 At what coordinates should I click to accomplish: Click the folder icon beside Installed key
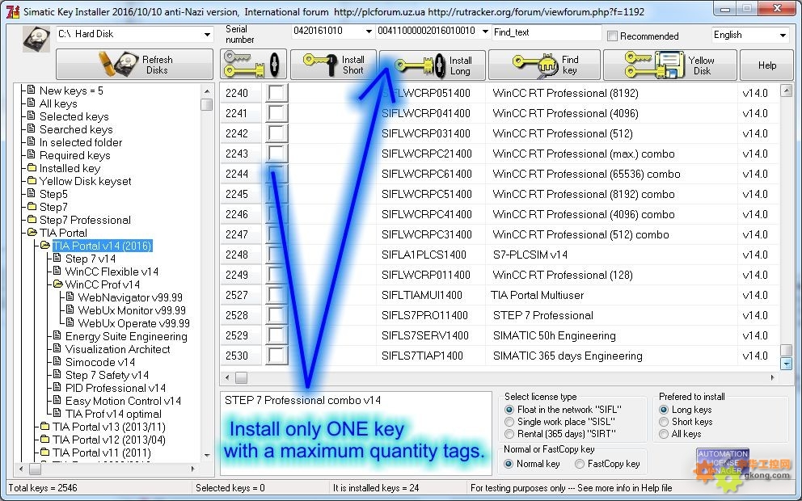tap(32, 168)
